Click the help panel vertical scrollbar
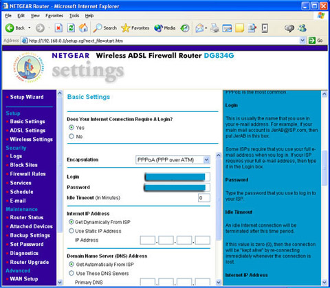330x288 pixels. pos(324,188)
